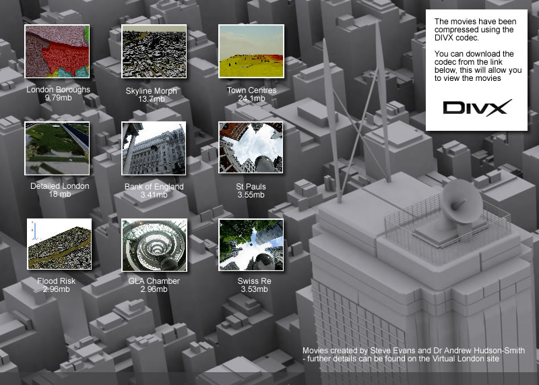Click the 'St Pauls' caption text
Viewport: 539px width, 385px height.
coord(251,187)
